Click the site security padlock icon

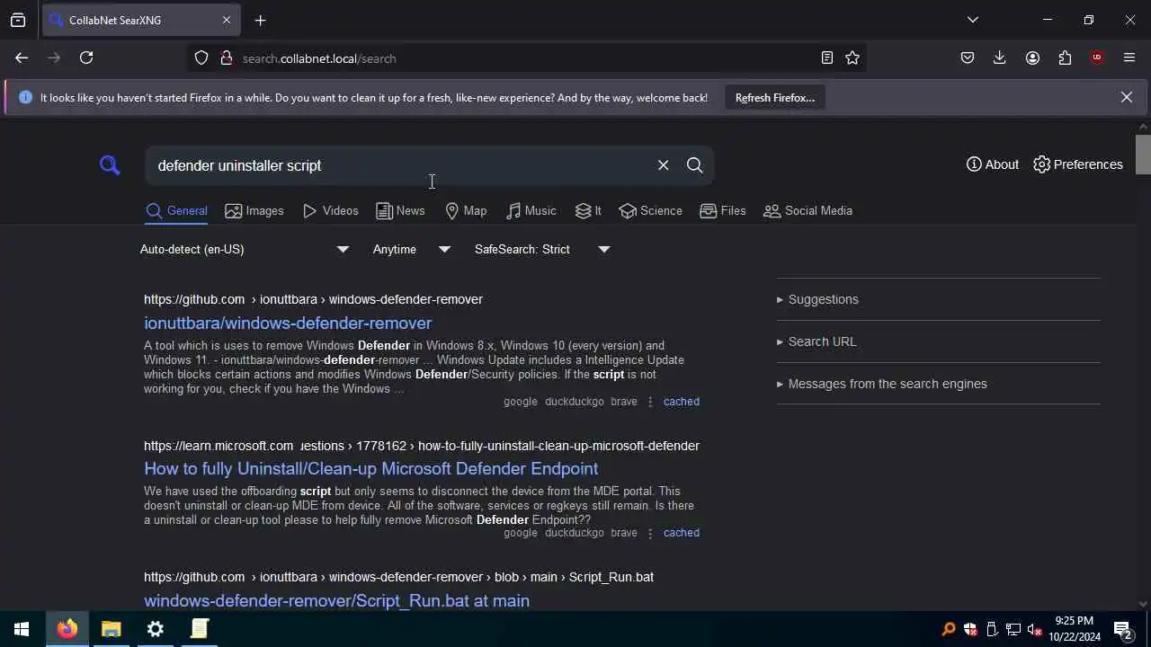pos(226,58)
